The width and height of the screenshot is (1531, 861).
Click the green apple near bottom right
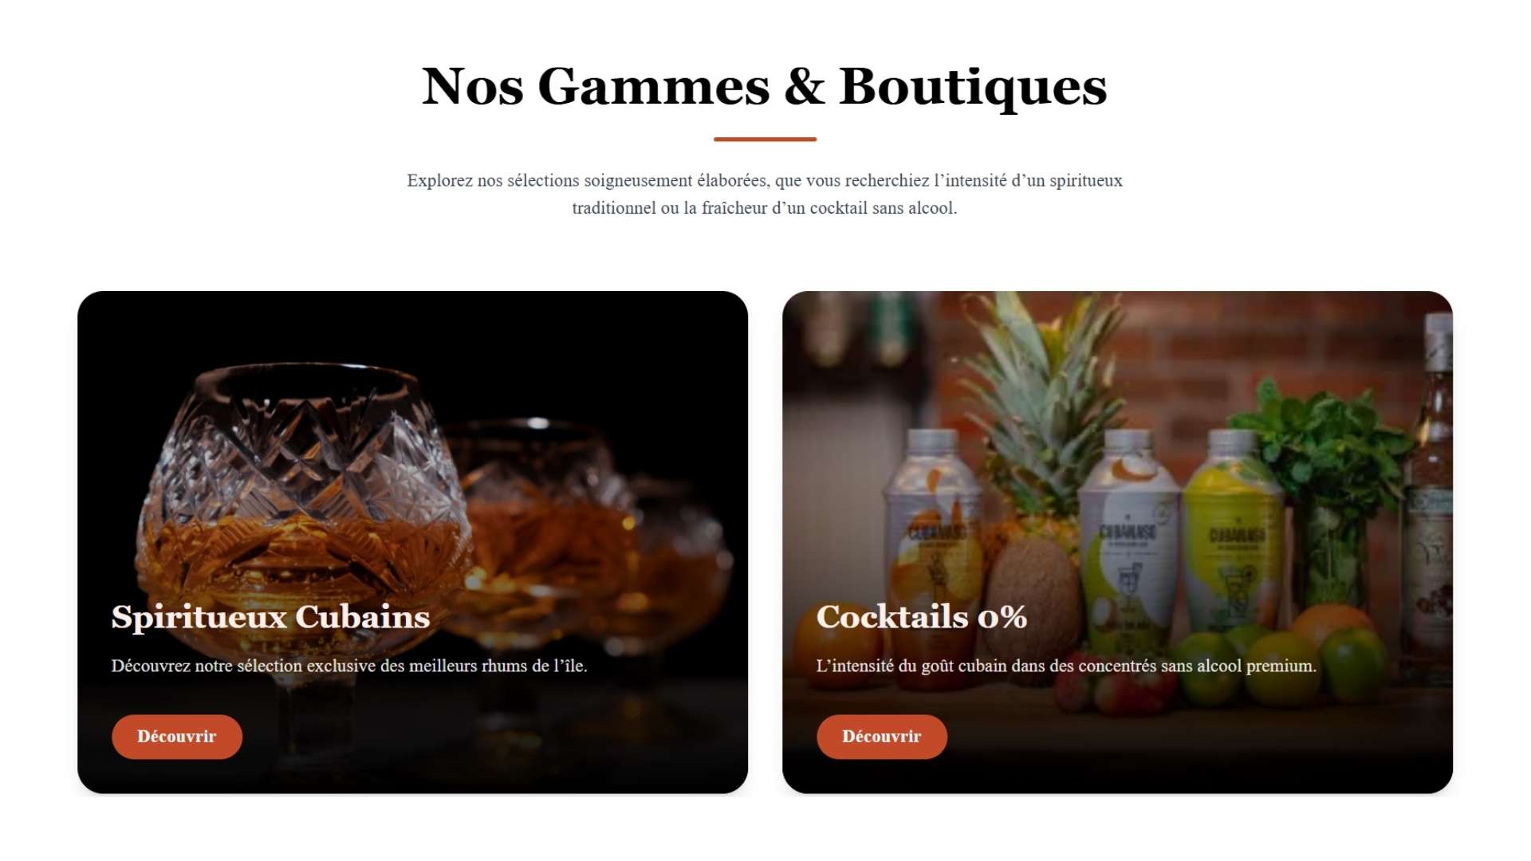pos(1353,664)
